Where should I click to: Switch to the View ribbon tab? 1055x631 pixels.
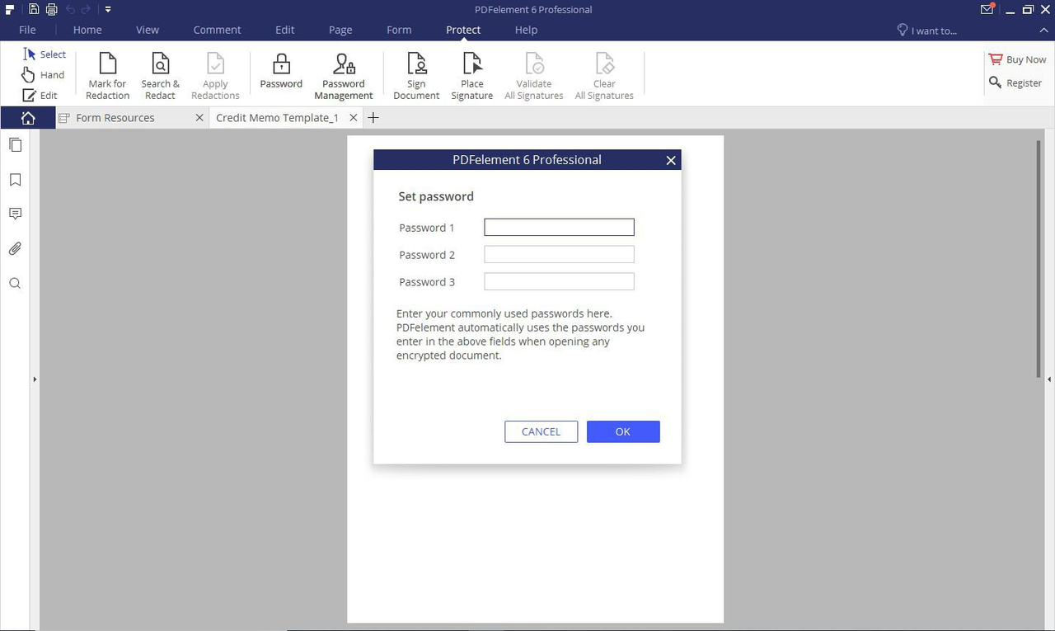(x=148, y=30)
